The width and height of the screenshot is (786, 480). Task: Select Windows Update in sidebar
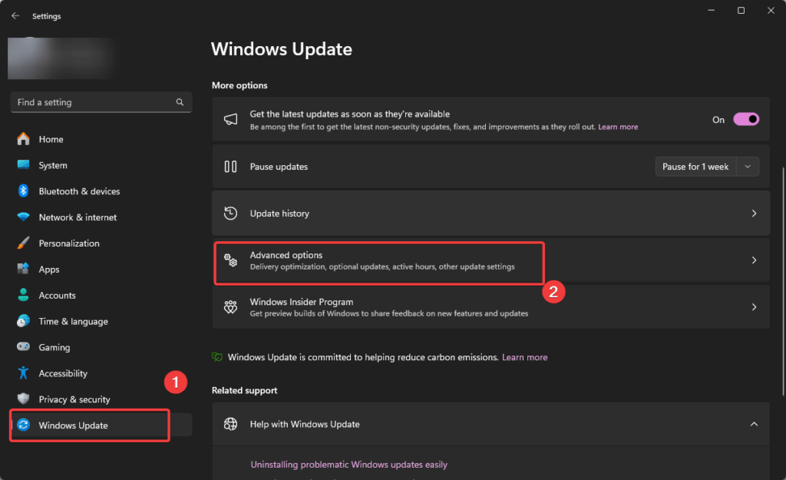(x=101, y=425)
